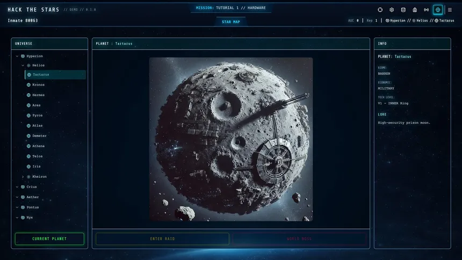Click the highlighted globe star map icon
Viewport: 462px width, 260px height.
coord(438,10)
